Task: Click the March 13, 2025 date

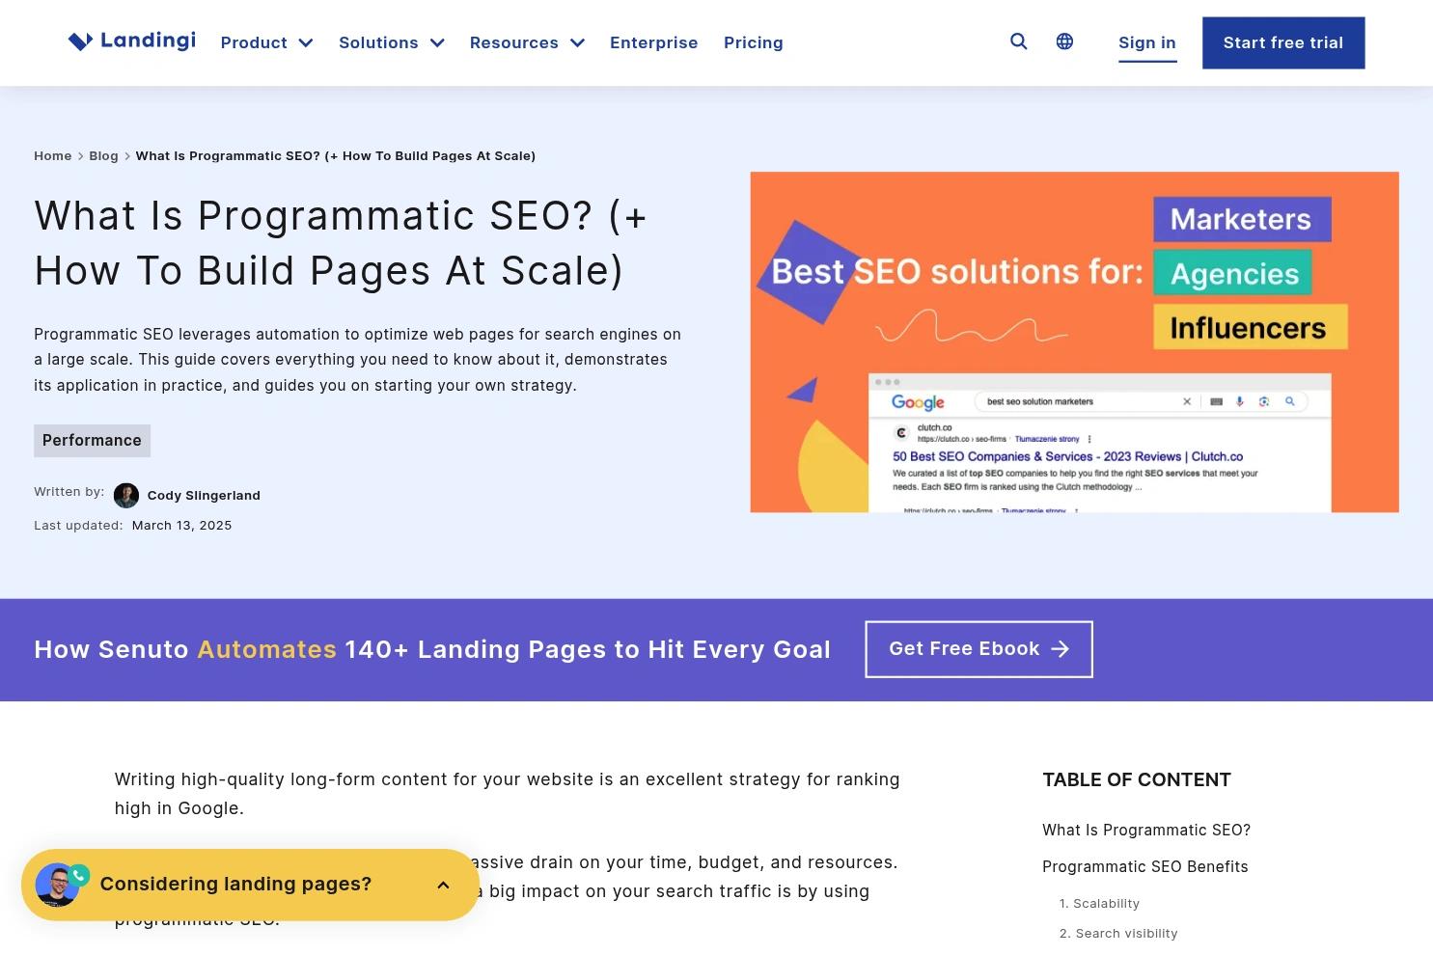Action: 181,526
